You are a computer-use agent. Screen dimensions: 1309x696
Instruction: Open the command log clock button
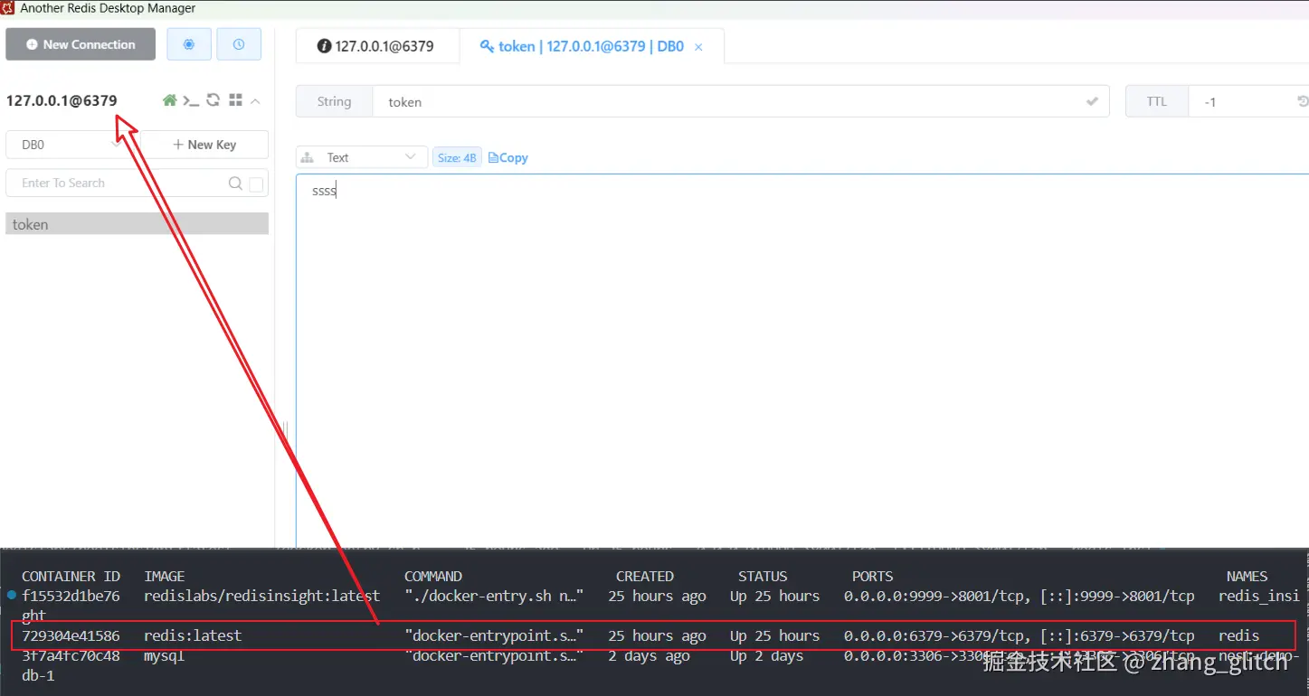coord(239,44)
